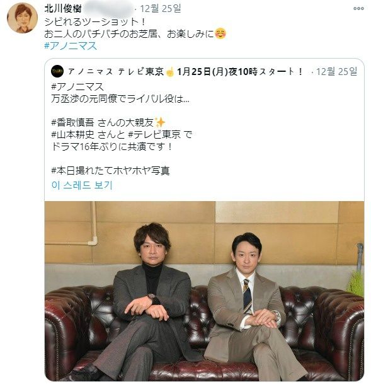Open 北川俊樹's profile avatar
The width and height of the screenshot is (371, 387).
pos(22,18)
